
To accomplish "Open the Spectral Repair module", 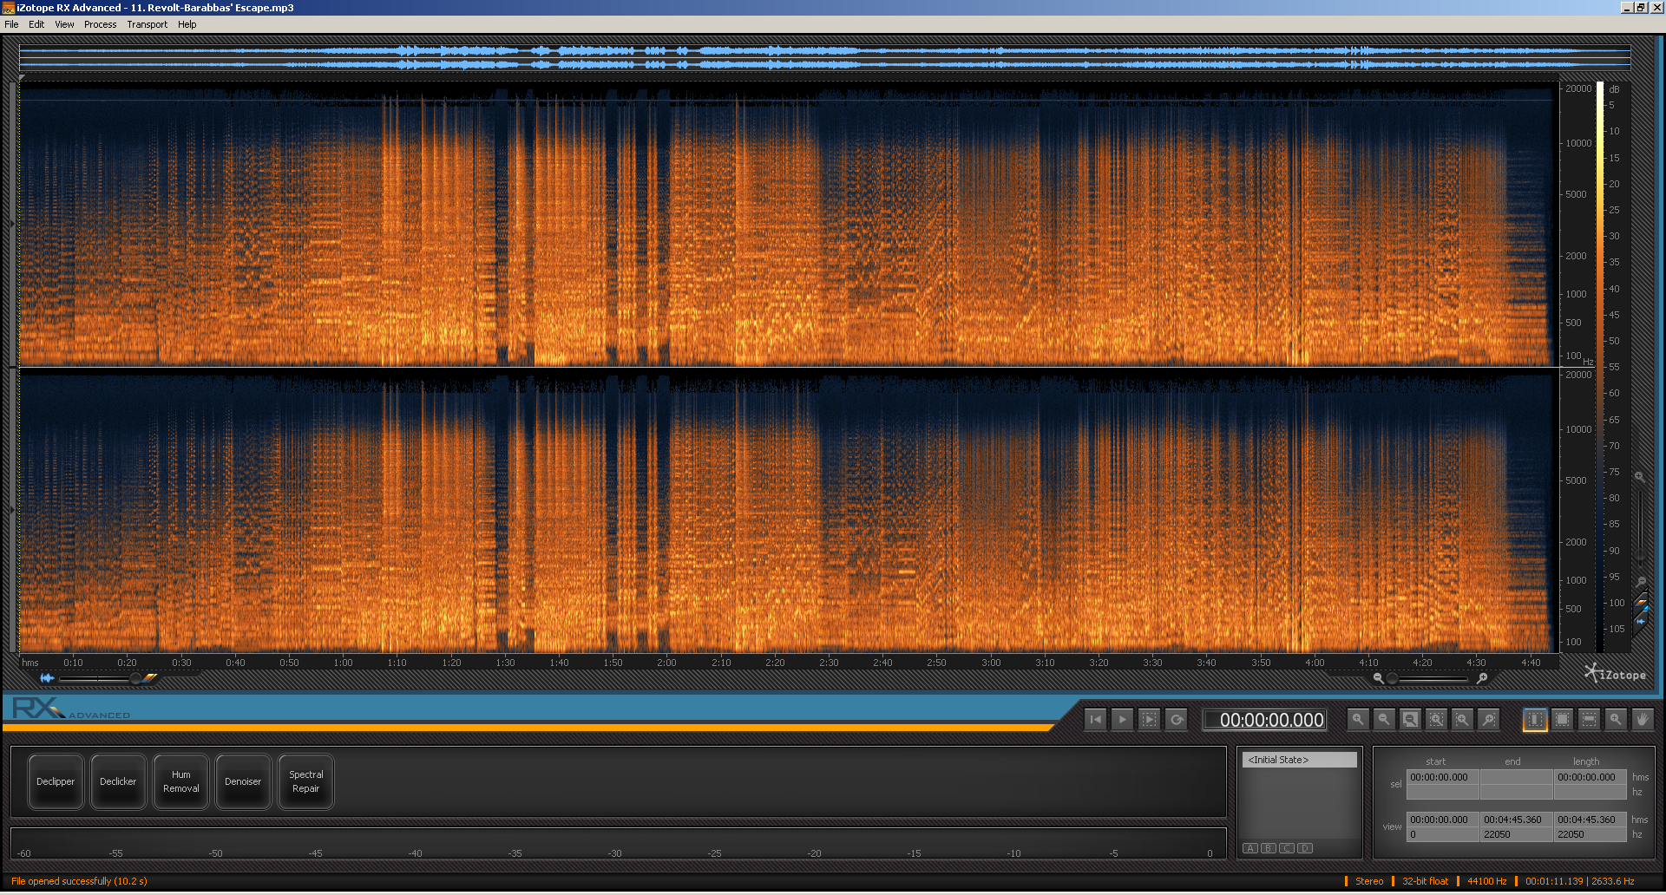I will [305, 781].
